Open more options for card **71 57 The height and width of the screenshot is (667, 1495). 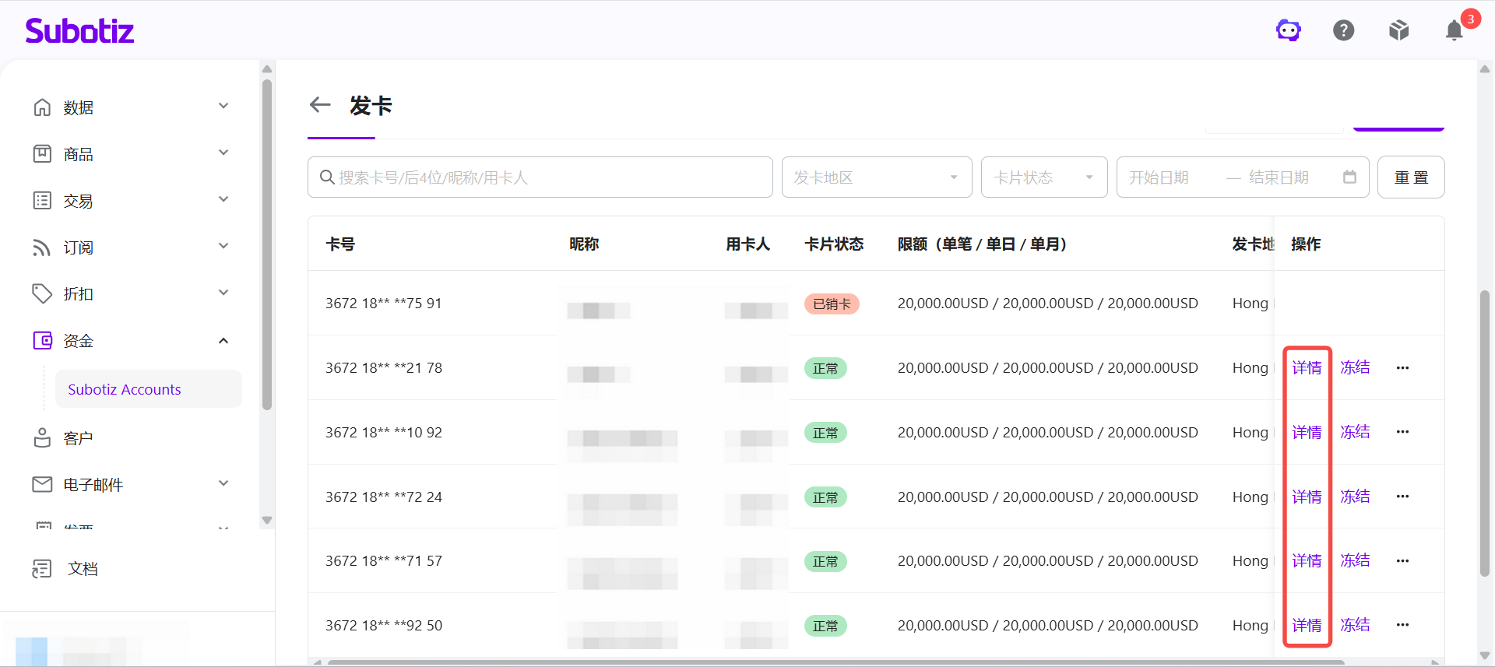tap(1402, 561)
